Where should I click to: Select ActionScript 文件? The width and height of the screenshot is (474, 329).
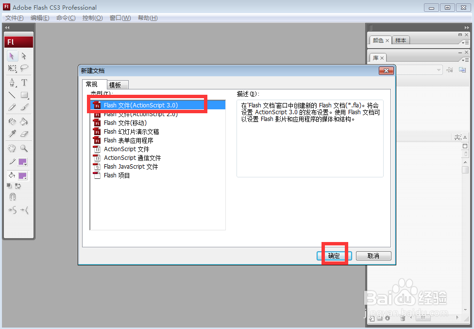point(158,149)
